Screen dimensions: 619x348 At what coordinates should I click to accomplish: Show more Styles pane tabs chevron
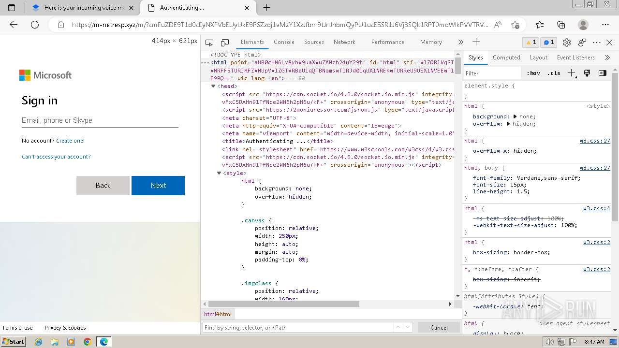coord(607,58)
